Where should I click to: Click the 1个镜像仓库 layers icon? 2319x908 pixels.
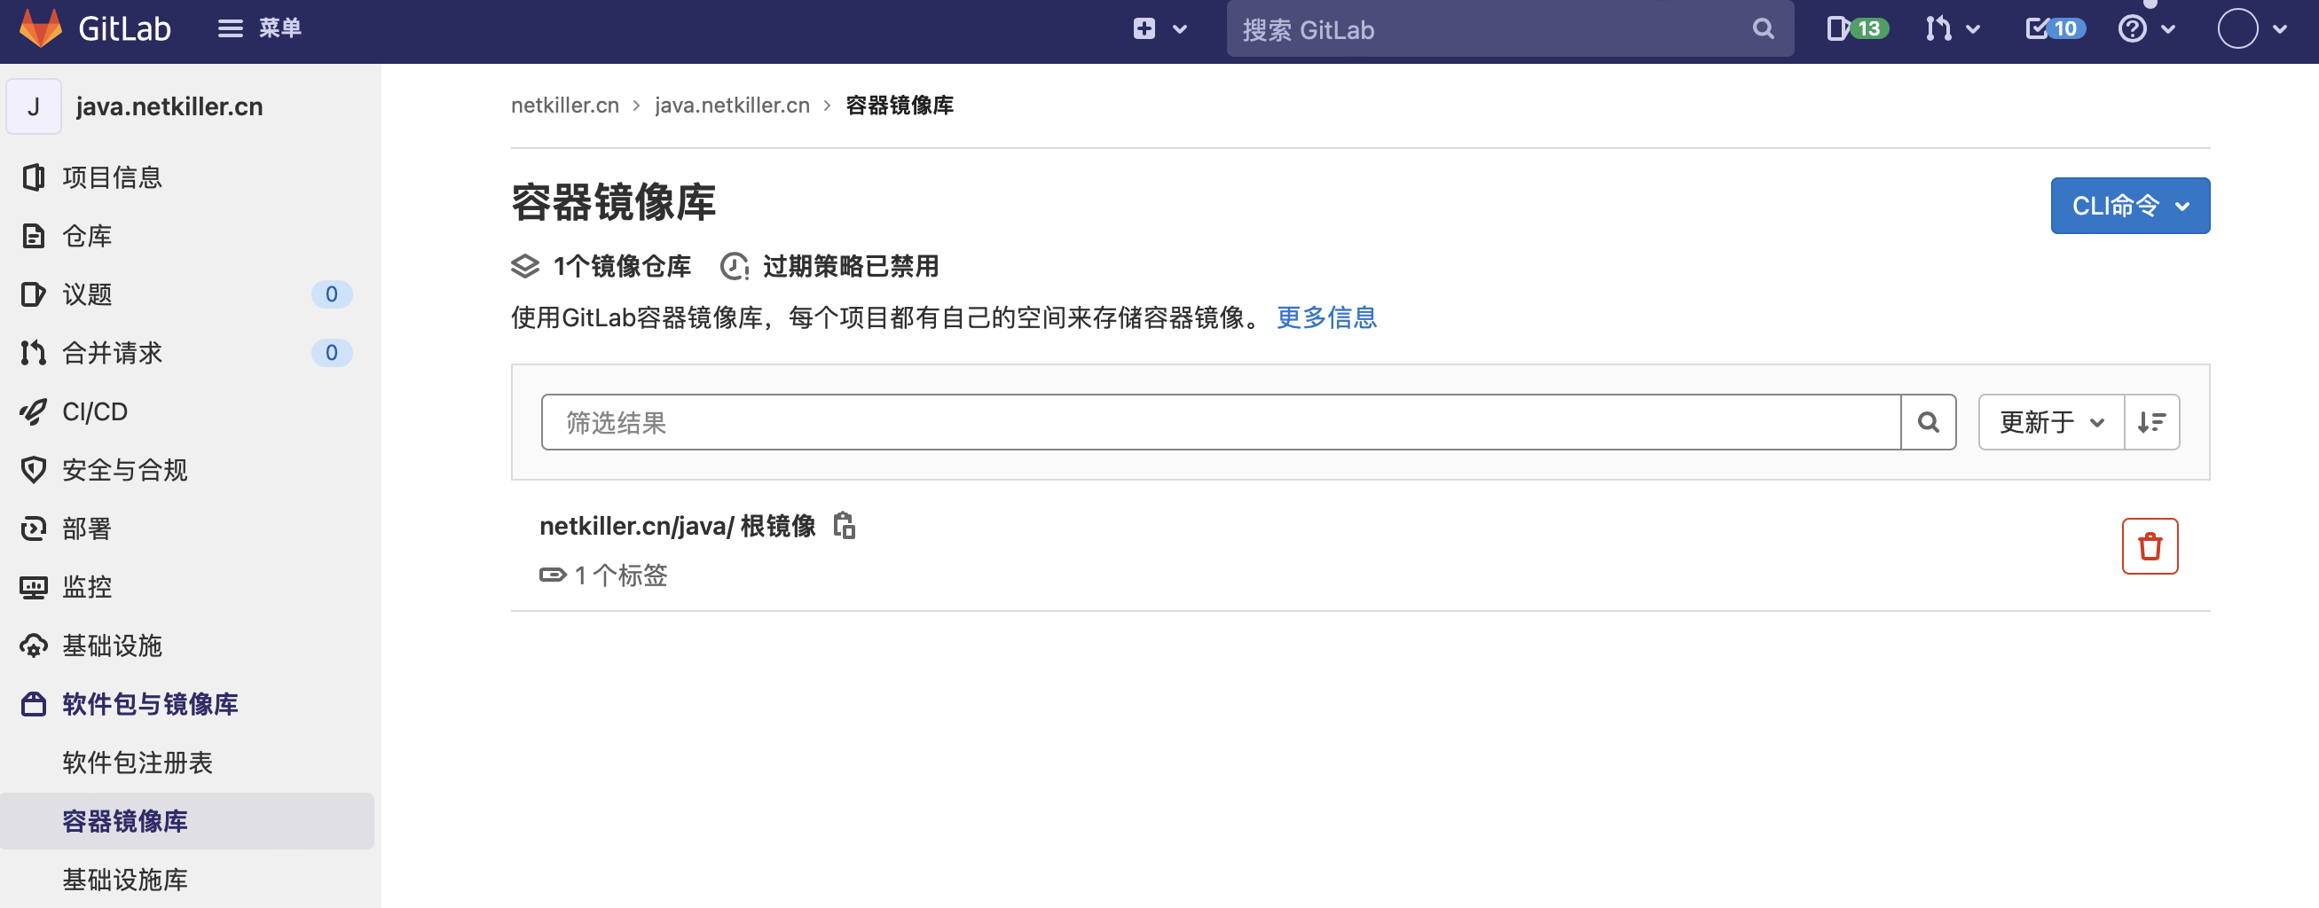(525, 266)
